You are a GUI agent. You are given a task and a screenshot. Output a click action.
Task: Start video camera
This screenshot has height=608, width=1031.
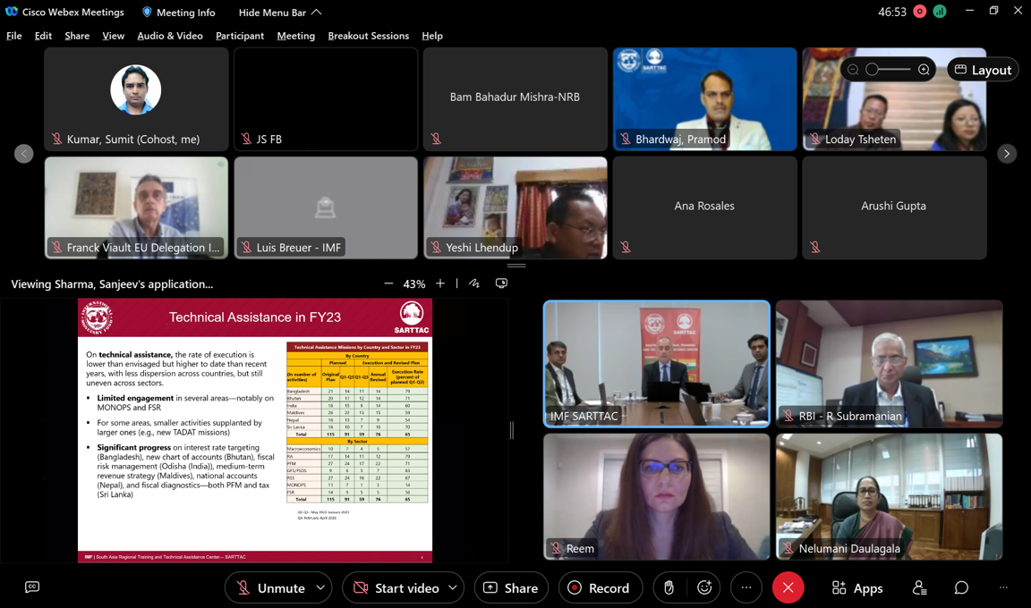click(x=396, y=587)
